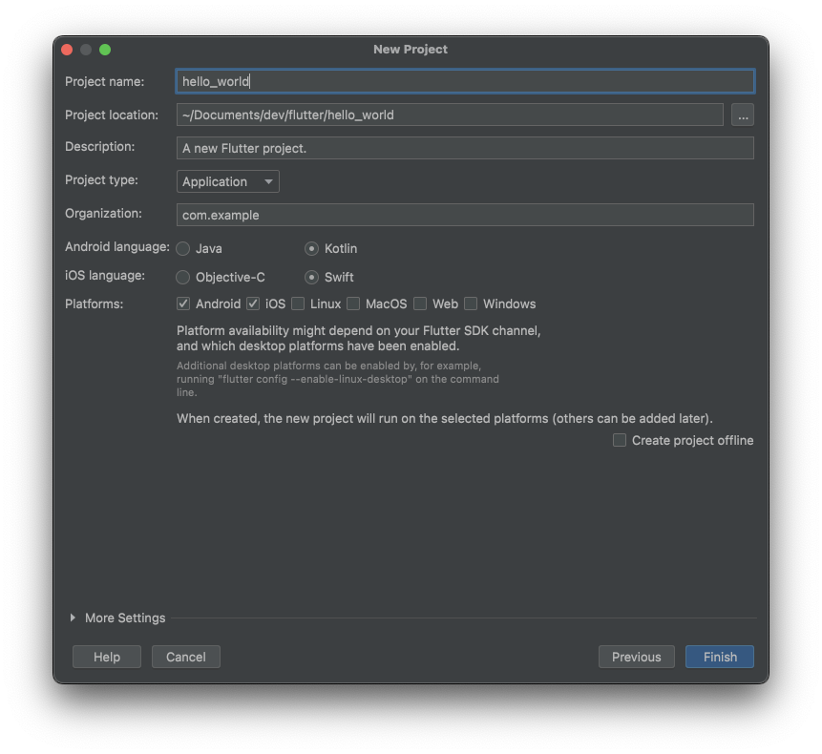Enable the Windows platform checkbox
Image resolution: width=822 pixels, height=754 pixels.
pos(471,304)
